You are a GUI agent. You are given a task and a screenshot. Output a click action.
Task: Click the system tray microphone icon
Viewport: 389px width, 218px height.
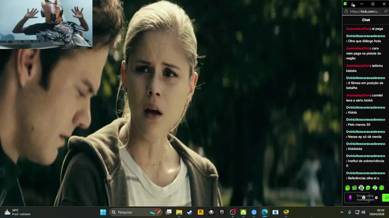pos(349,212)
